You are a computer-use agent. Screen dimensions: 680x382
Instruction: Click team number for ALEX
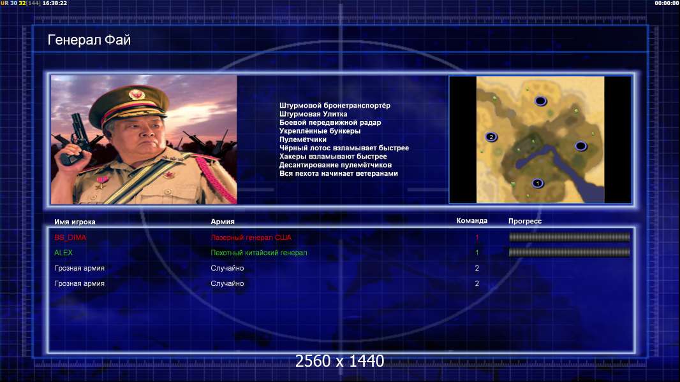click(477, 253)
